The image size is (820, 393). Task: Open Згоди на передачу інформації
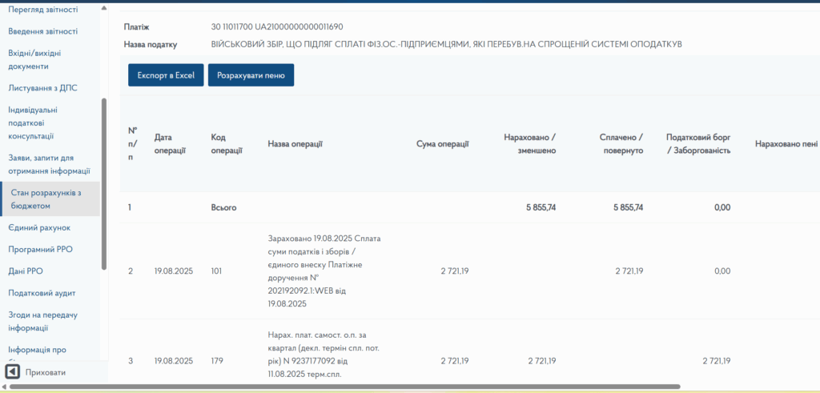click(x=42, y=321)
